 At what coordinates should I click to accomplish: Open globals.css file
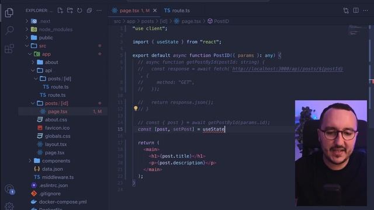tap(57, 136)
